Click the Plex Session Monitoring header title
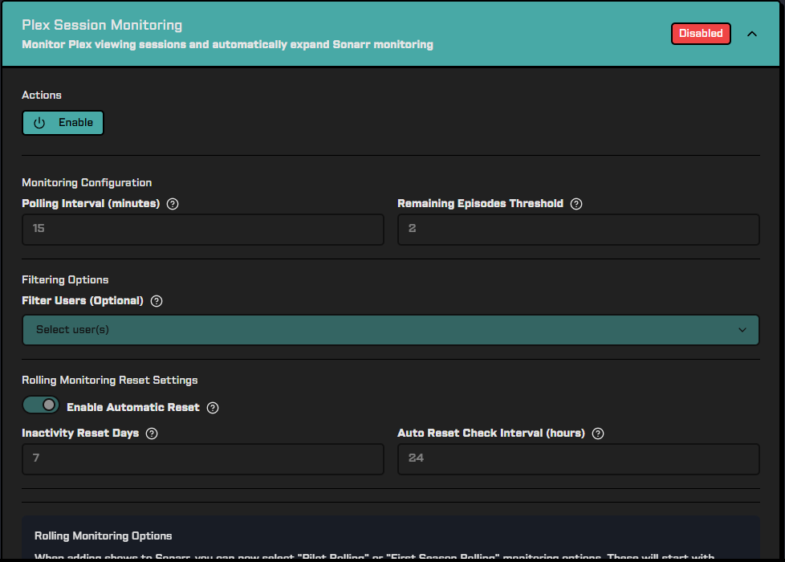 pyautogui.click(x=102, y=25)
